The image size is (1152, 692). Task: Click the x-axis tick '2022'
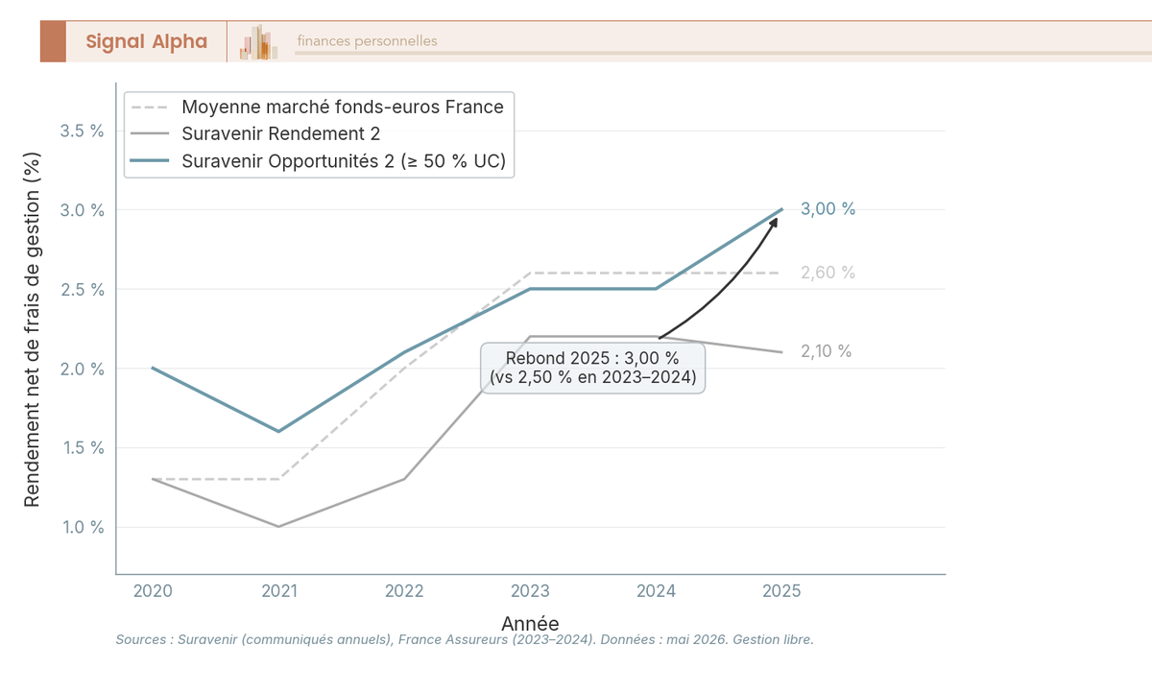tap(404, 591)
